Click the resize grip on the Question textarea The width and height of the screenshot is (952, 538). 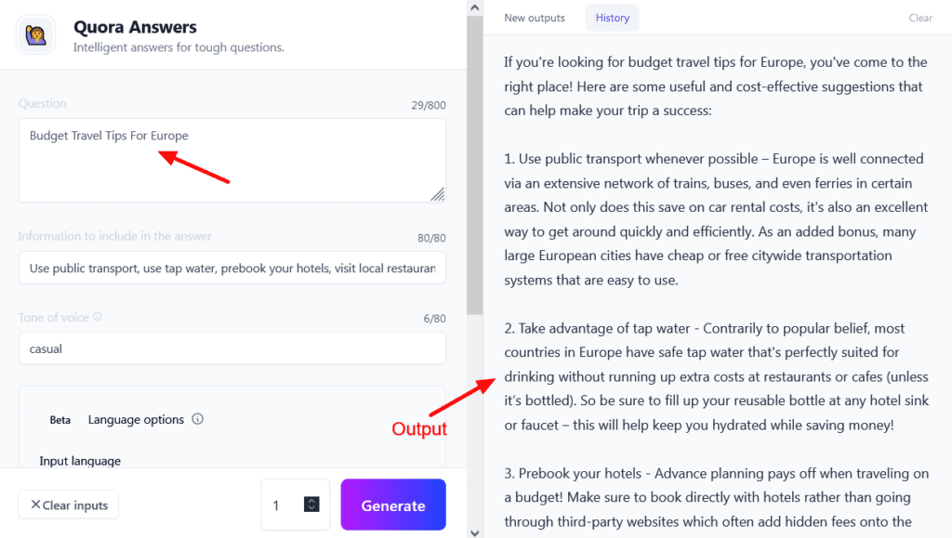pos(437,194)
